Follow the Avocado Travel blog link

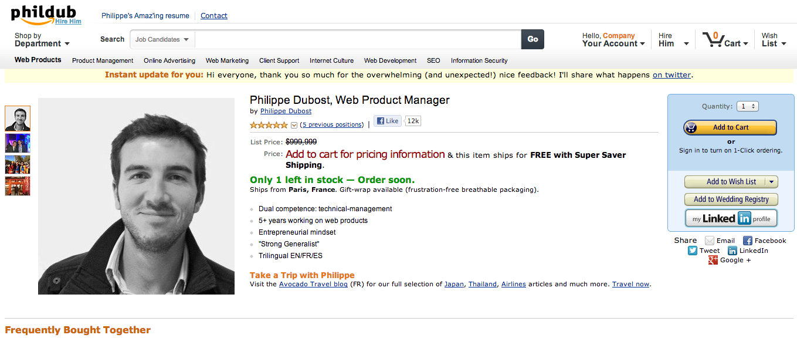click(313, 284)
